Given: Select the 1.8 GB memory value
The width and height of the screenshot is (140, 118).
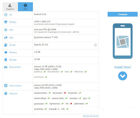Looking at the screenshot, I should [x=37, y=52].
